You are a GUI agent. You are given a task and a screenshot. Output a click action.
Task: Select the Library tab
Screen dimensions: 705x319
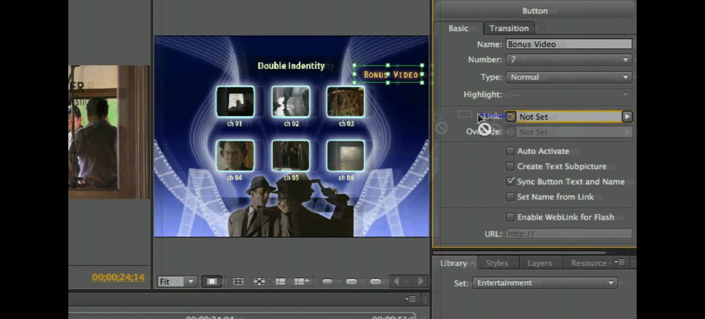click(x=453, y=263)
